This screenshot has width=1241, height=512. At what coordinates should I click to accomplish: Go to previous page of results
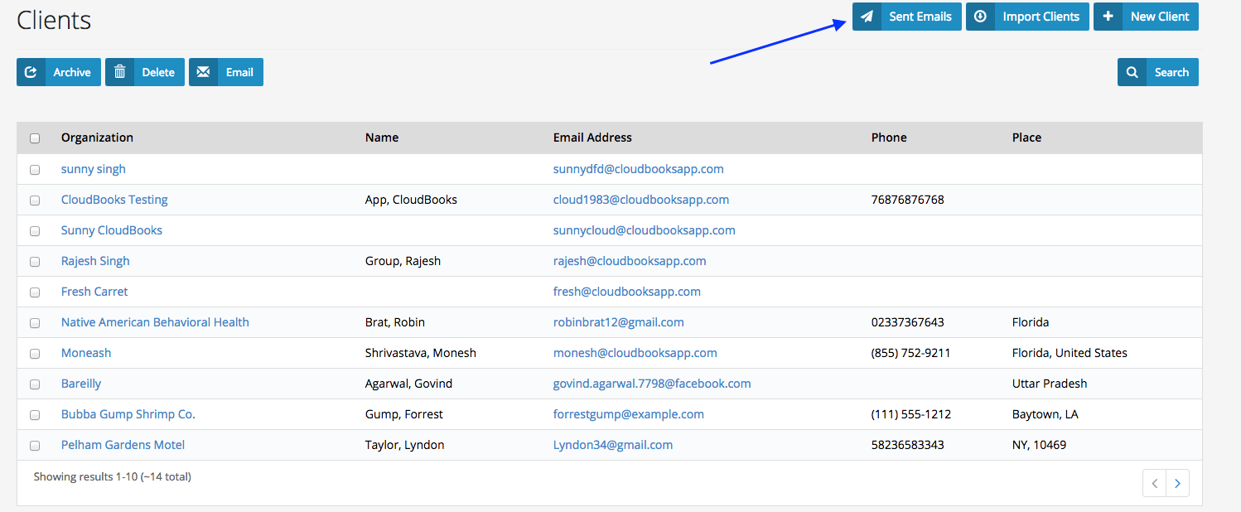[1154, 484]
